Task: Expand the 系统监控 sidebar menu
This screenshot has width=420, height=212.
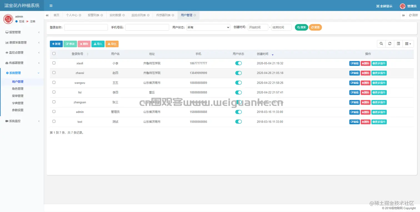Action: click(x=22, y=121)
